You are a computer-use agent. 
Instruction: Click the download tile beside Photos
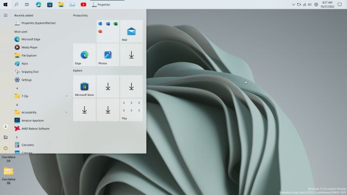coord(131,55)
